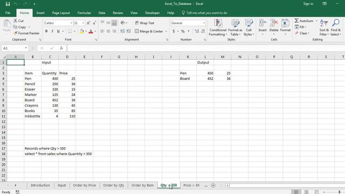The width and height of the screenshot is (345, 194).
Task: Toggle Wrap Text
Action: click(144, 23)
